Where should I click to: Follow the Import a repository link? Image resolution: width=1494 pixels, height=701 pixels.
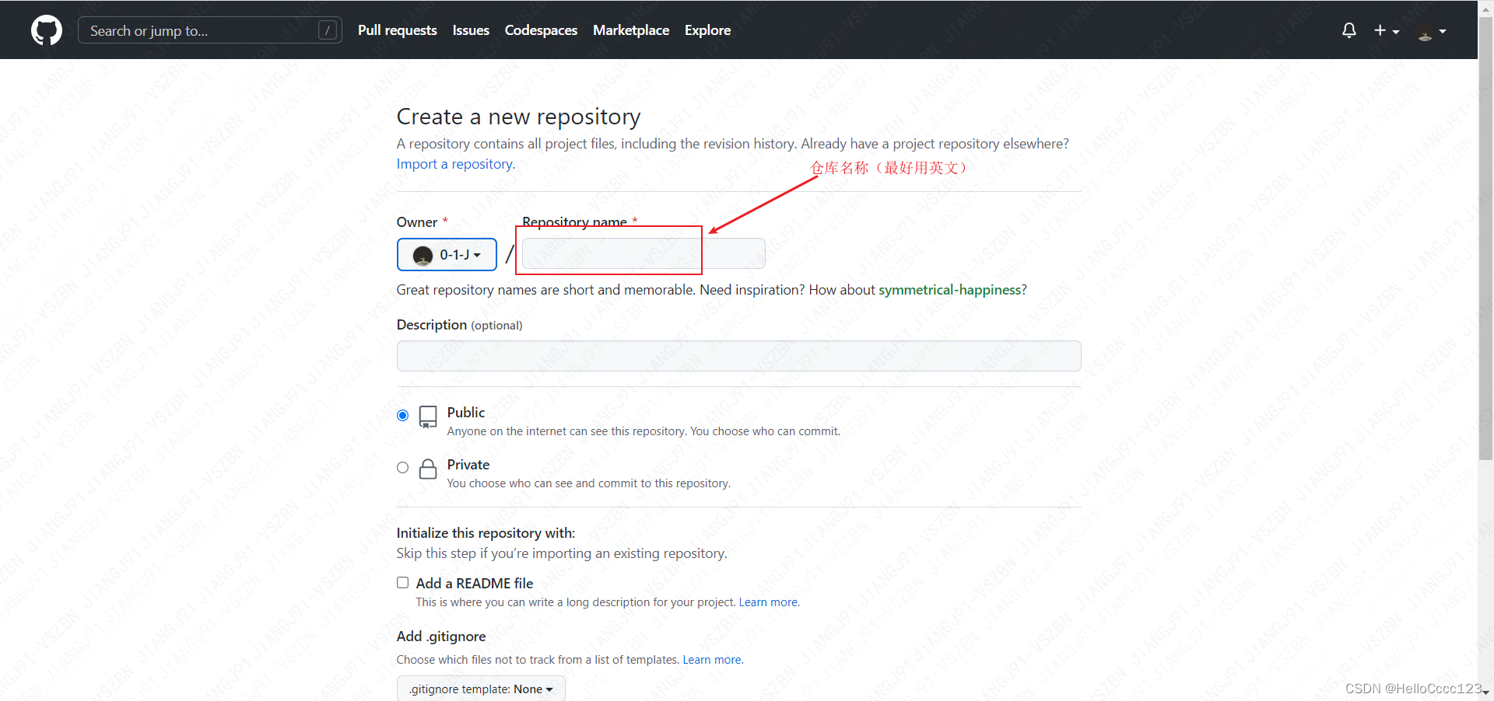(x=456, y=164)
